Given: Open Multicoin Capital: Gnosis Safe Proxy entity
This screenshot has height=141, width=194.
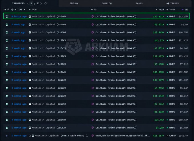Looking at the screenshot, I should pos(62,136).
